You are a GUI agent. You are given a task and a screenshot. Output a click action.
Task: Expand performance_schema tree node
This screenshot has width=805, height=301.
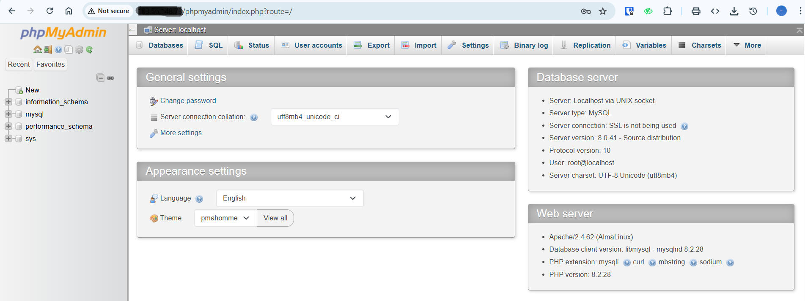pyautogui.click(x=8, y=126)
